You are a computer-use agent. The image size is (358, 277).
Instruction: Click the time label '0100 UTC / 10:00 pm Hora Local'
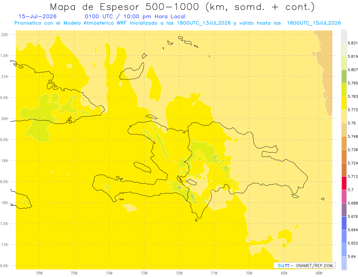tap(135, 16)
